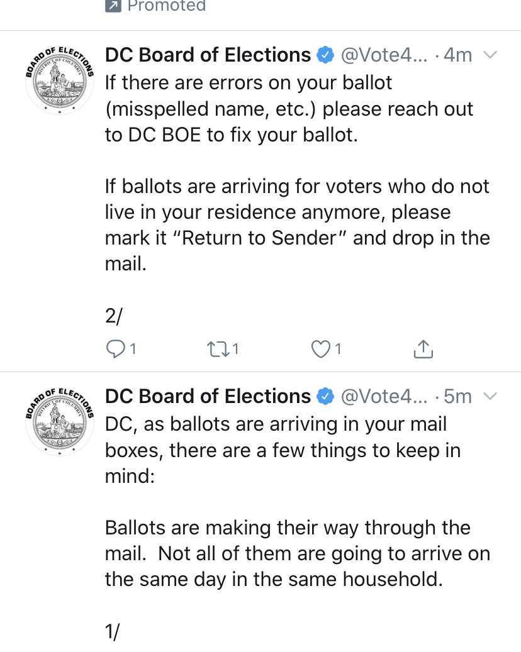Open the 4m timestamp of first tweet
521x652 pixels.
457,55
